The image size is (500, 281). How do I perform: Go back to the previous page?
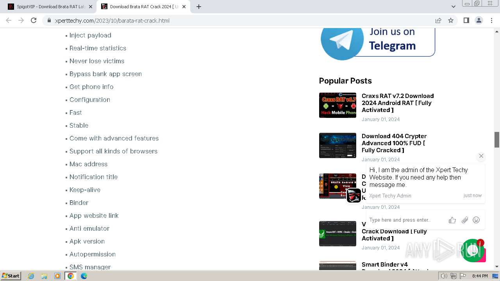[9, 20]
